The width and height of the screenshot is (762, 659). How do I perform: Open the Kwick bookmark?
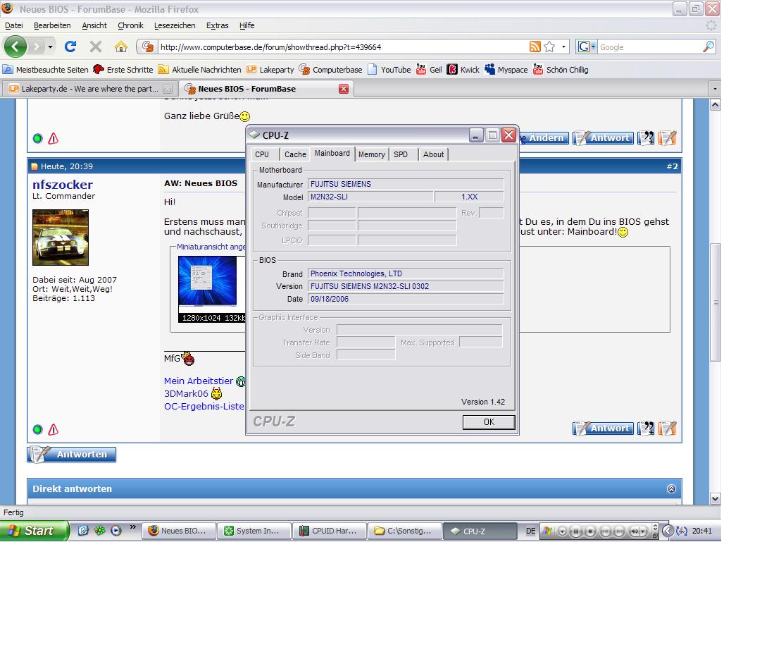point(463,70)
